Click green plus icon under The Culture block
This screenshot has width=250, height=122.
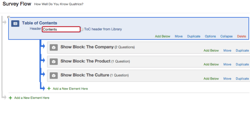(x=49, y=89)
